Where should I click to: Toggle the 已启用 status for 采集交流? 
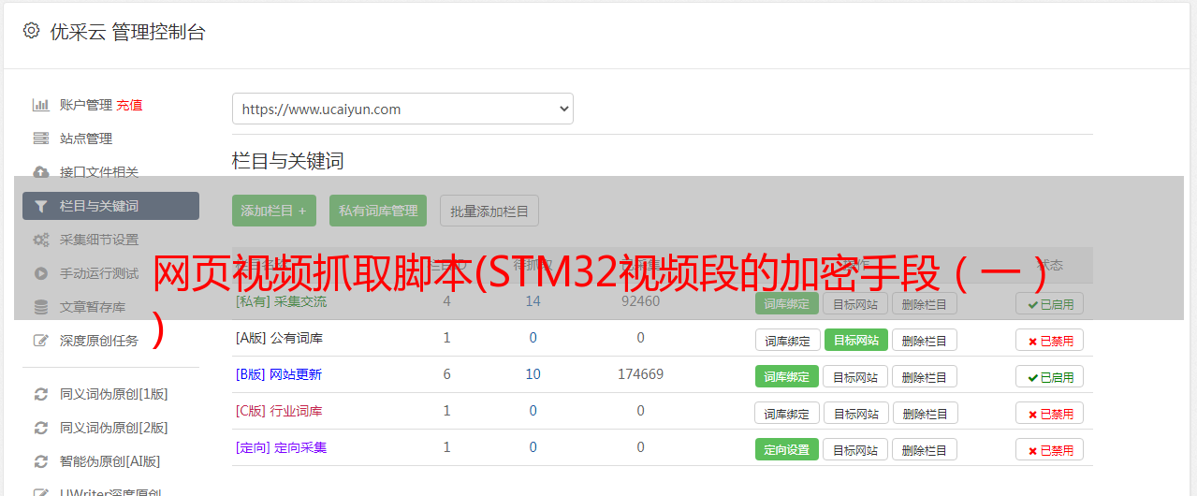pos(1050,303)
